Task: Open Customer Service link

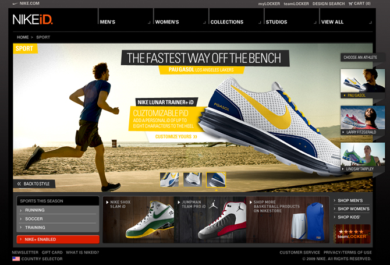Action: click(300, 252)
